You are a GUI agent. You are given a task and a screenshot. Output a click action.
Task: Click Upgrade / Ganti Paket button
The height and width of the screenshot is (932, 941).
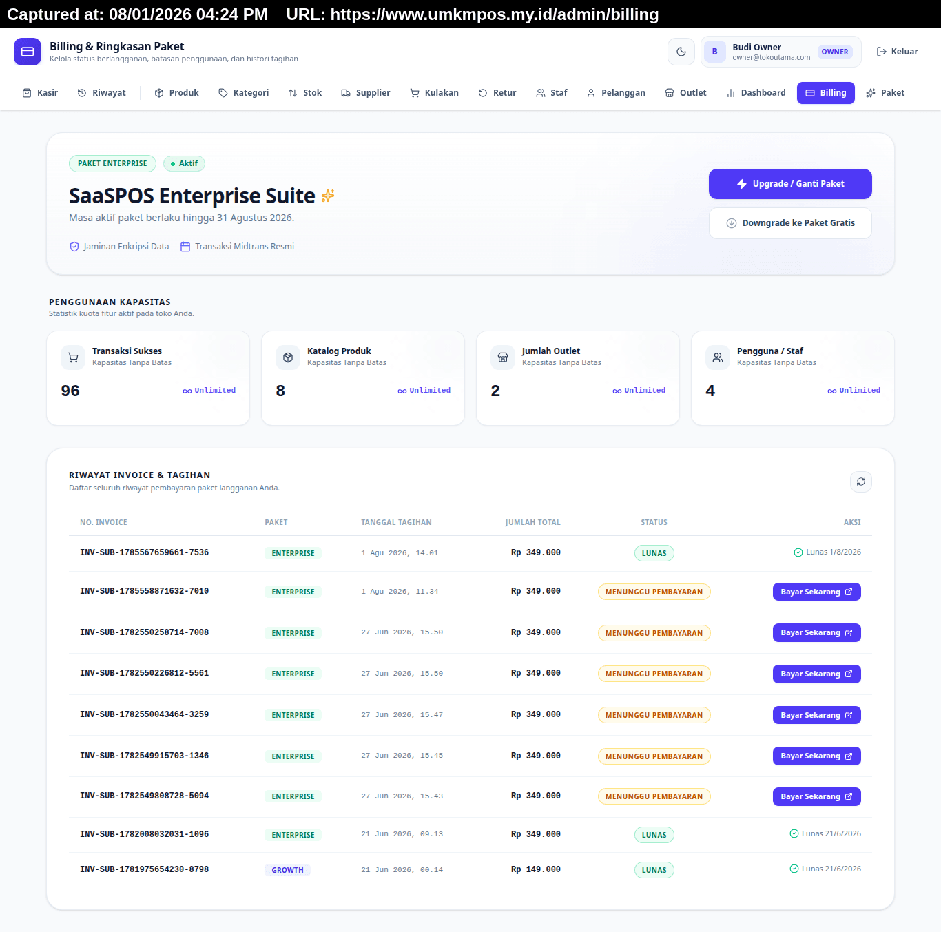click(790, 184)
